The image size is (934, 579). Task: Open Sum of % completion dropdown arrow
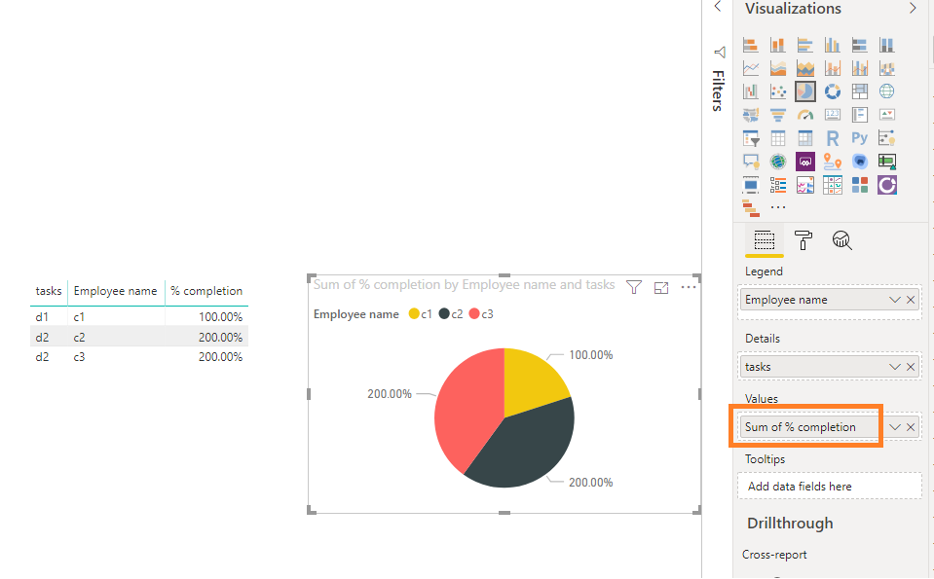click(x=895, y=427)
